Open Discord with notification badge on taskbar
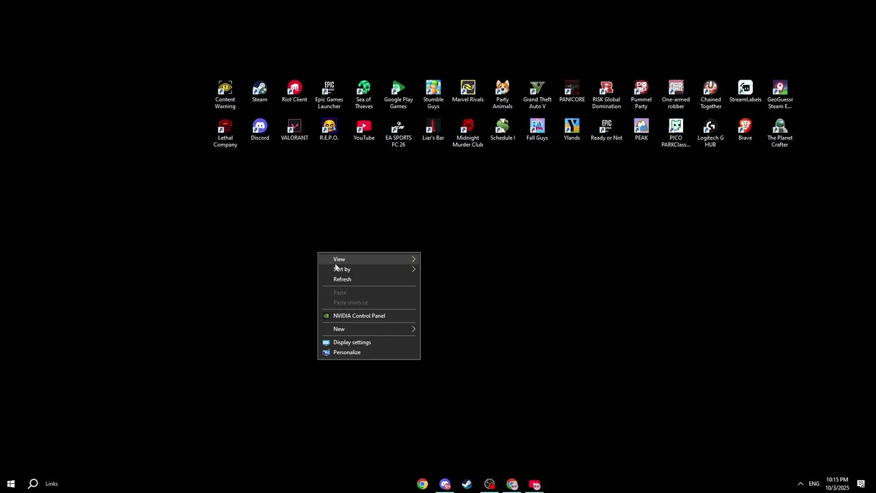Viewport: 876px width, 493px height. (445, 484)
